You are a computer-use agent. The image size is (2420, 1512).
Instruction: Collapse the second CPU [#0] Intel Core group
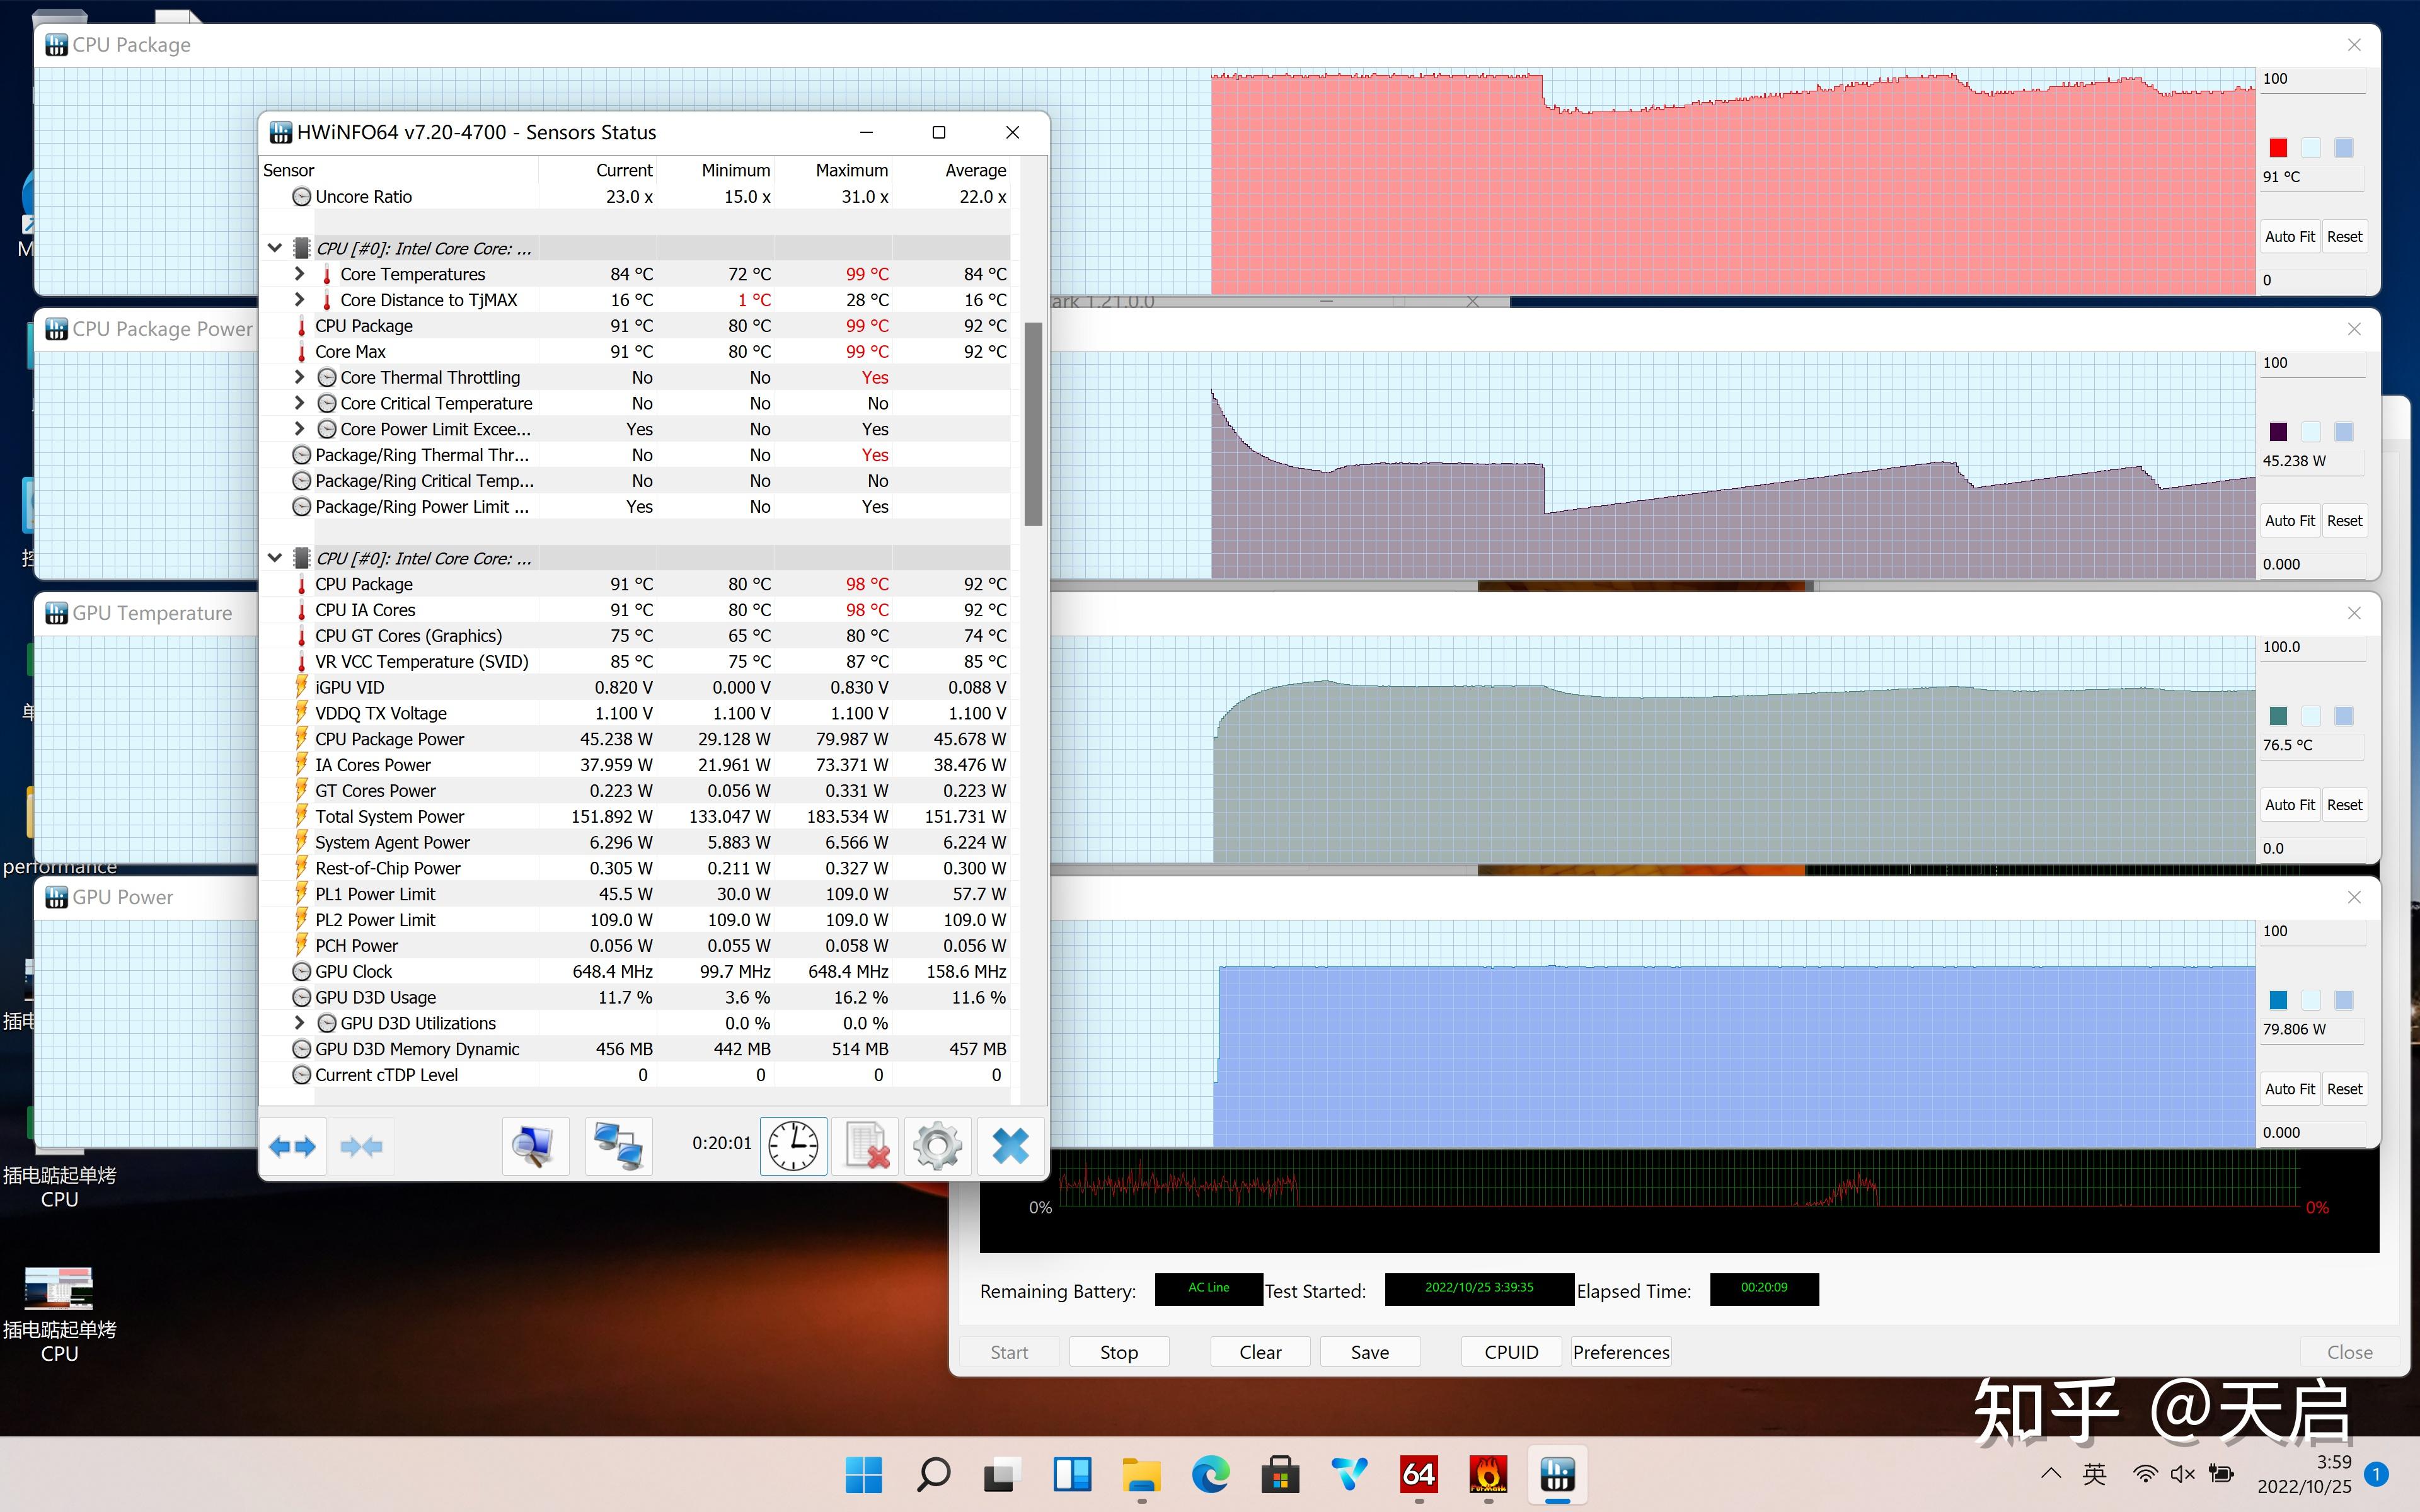click(275, 558)
